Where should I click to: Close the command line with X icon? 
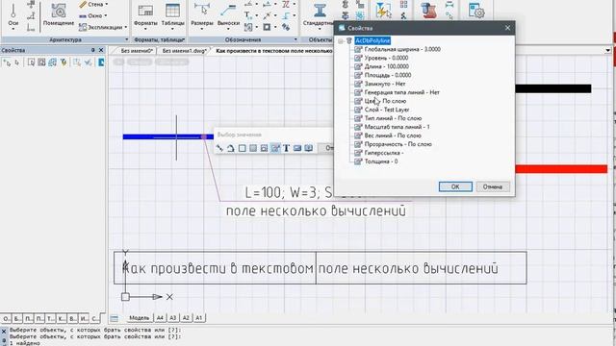tap(4, 332)
